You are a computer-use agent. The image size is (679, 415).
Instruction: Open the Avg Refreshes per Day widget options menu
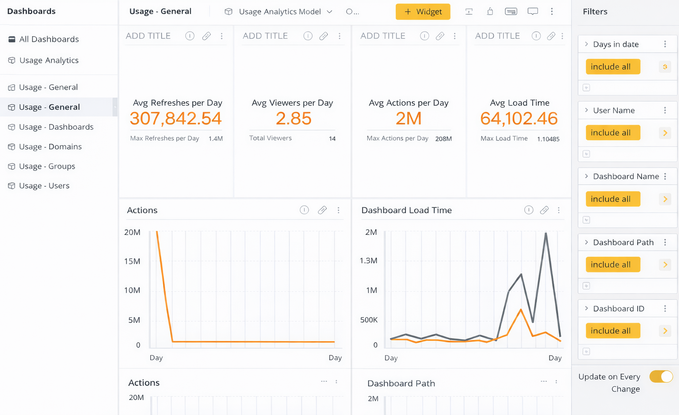[x=222, y=36]
